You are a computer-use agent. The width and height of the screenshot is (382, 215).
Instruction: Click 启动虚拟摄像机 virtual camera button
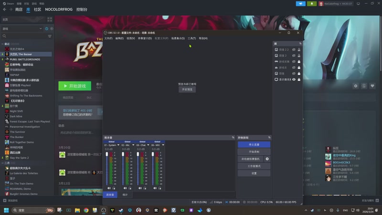[250, 159]
